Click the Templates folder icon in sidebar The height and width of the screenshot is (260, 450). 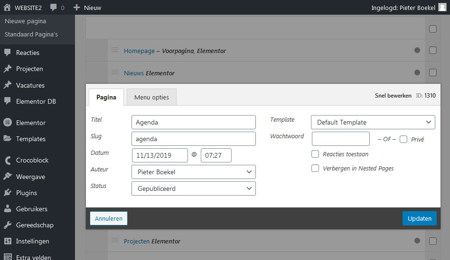8,139
